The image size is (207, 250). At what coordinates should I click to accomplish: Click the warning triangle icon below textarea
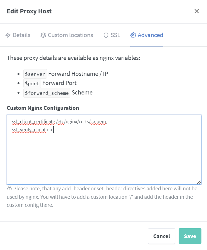click(9, 188)
